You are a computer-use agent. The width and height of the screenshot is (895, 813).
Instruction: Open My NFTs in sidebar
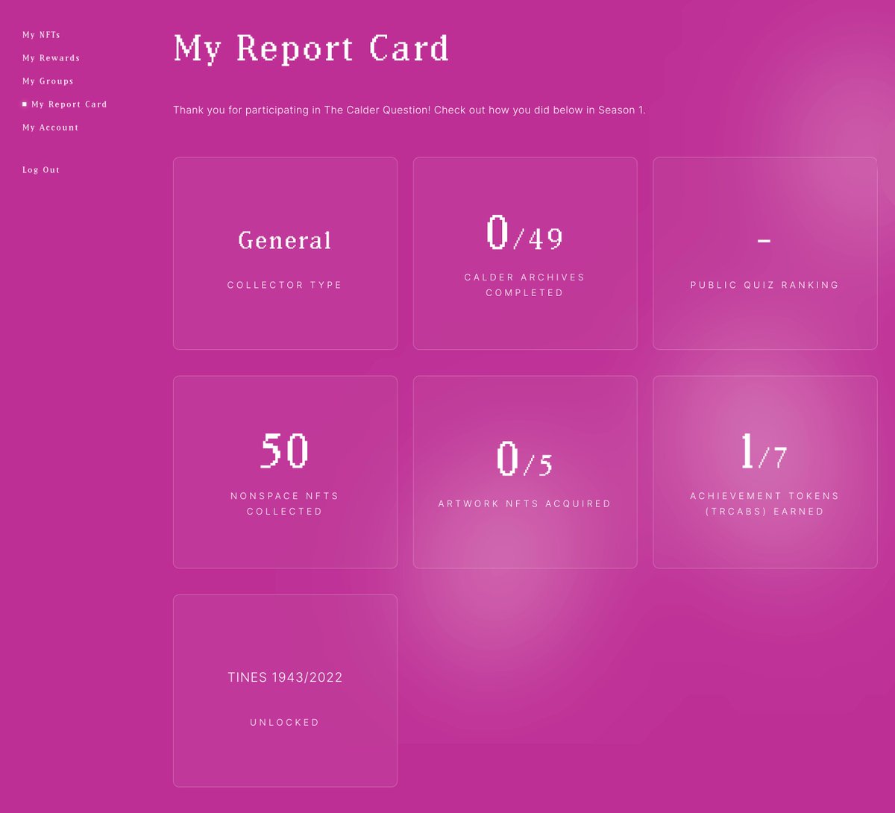pos(41,35)
